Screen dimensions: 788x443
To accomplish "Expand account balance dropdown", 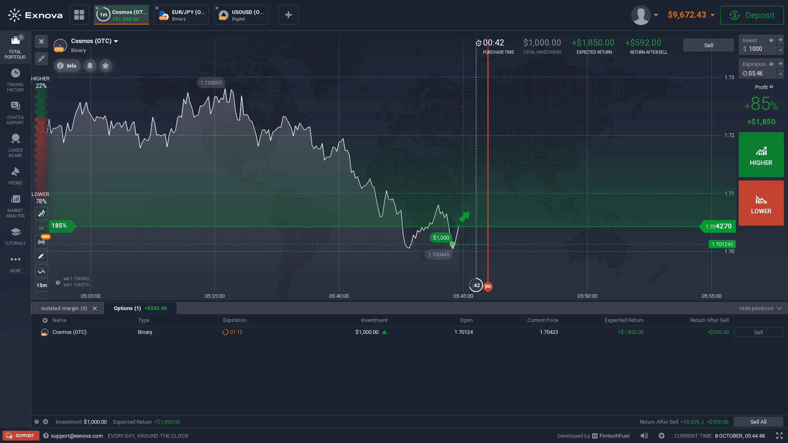I will (712, 15).
